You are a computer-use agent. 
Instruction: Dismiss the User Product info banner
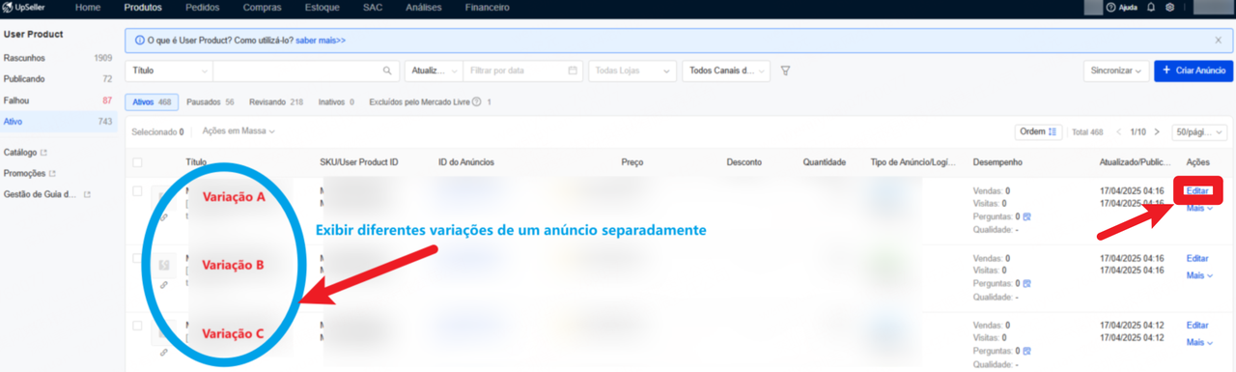pyautogui.click(x=1219, y=41)
